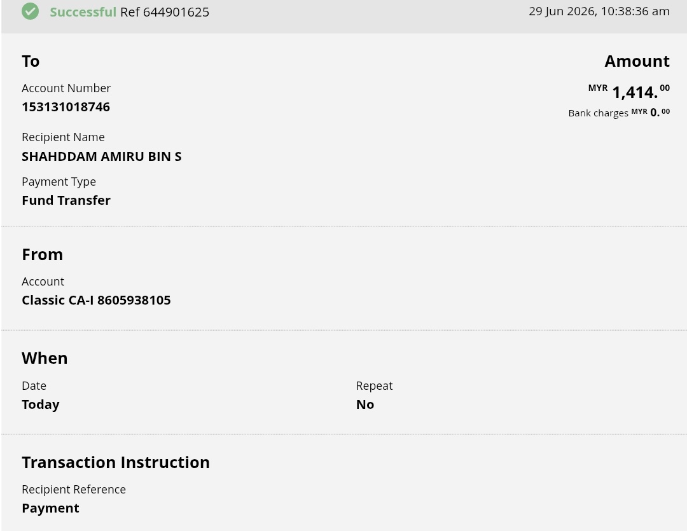Click the Recipient Name label

coord(63,137)
